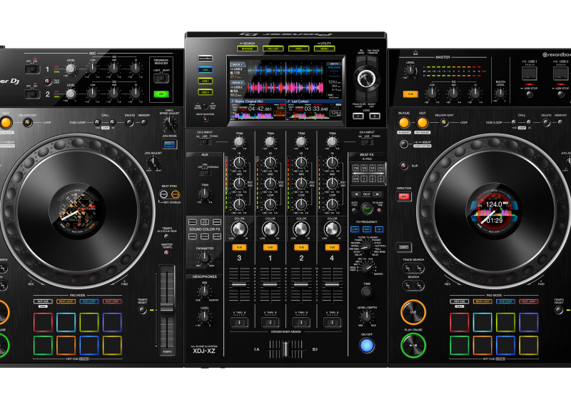
Task: Click the right deck SHIFT button
Action: 404,247
